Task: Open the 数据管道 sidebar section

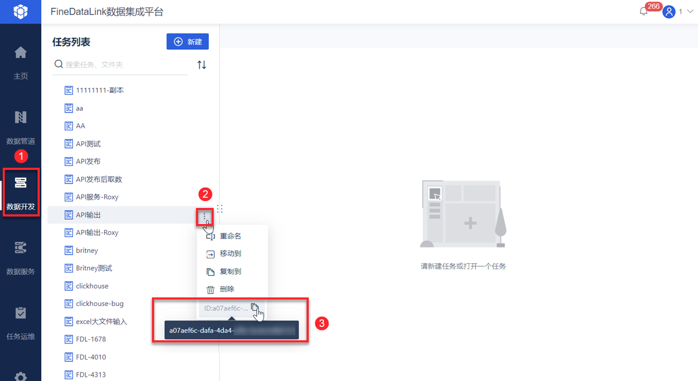Action: point(20,128)
